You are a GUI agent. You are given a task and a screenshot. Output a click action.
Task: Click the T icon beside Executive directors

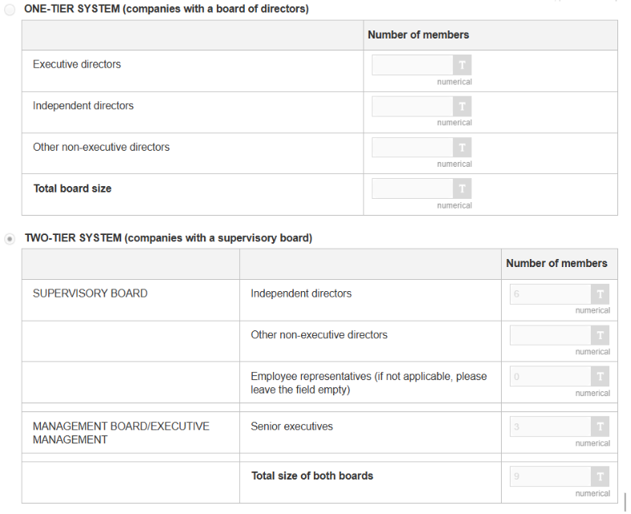point(462,65)
